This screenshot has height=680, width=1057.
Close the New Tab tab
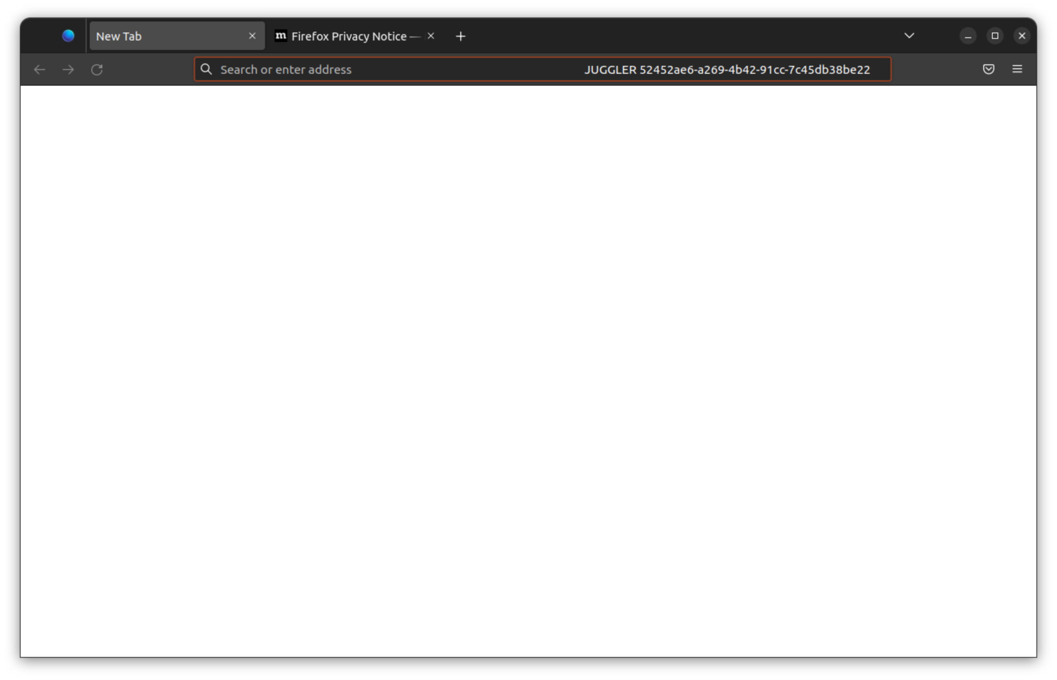click(253, 36)
